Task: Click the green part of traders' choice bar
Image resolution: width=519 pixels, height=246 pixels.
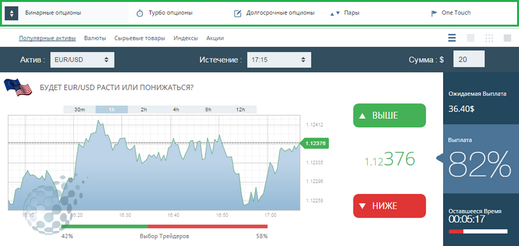Action: click(x=104, y=227)
